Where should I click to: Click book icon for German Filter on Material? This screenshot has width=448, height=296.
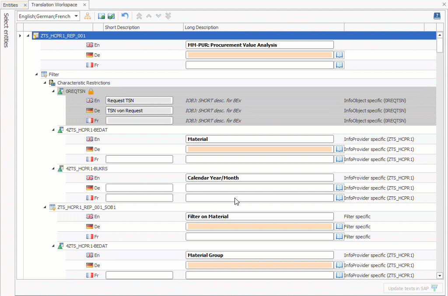pyautogui.click(x=339, y=226)
